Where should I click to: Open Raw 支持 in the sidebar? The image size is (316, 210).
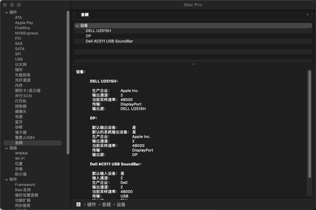coord(23,190)
